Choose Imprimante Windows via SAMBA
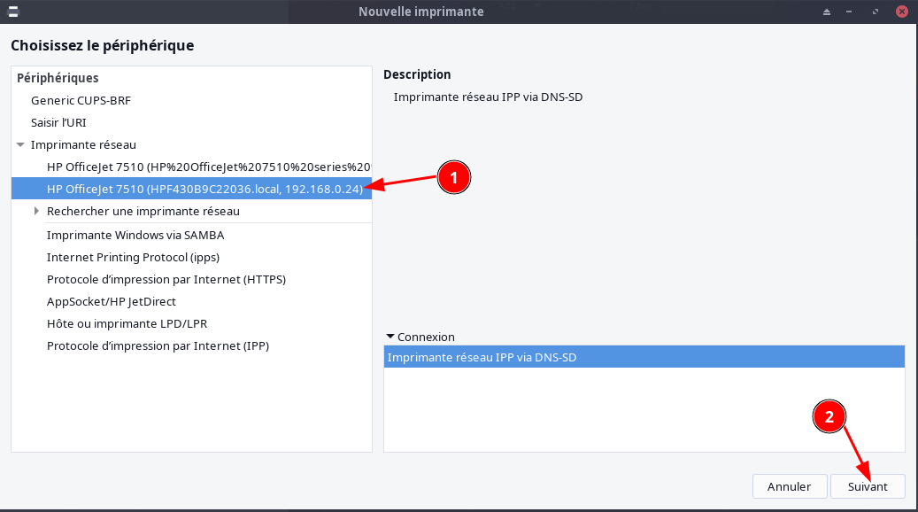 135,235
